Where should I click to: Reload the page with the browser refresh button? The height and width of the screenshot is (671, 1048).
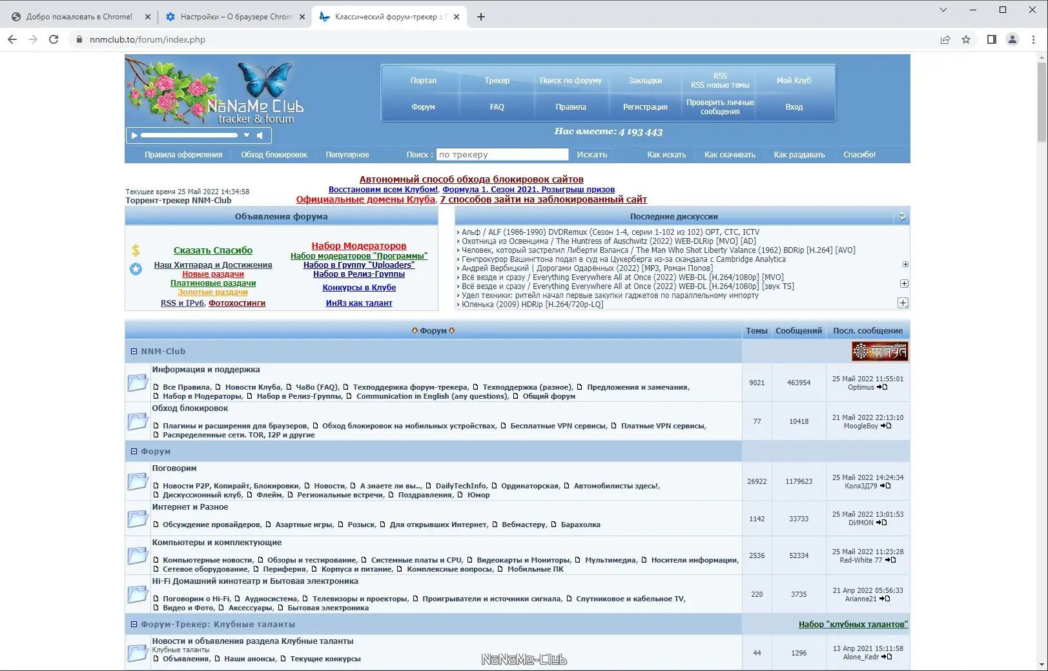(x=54, y=39)
